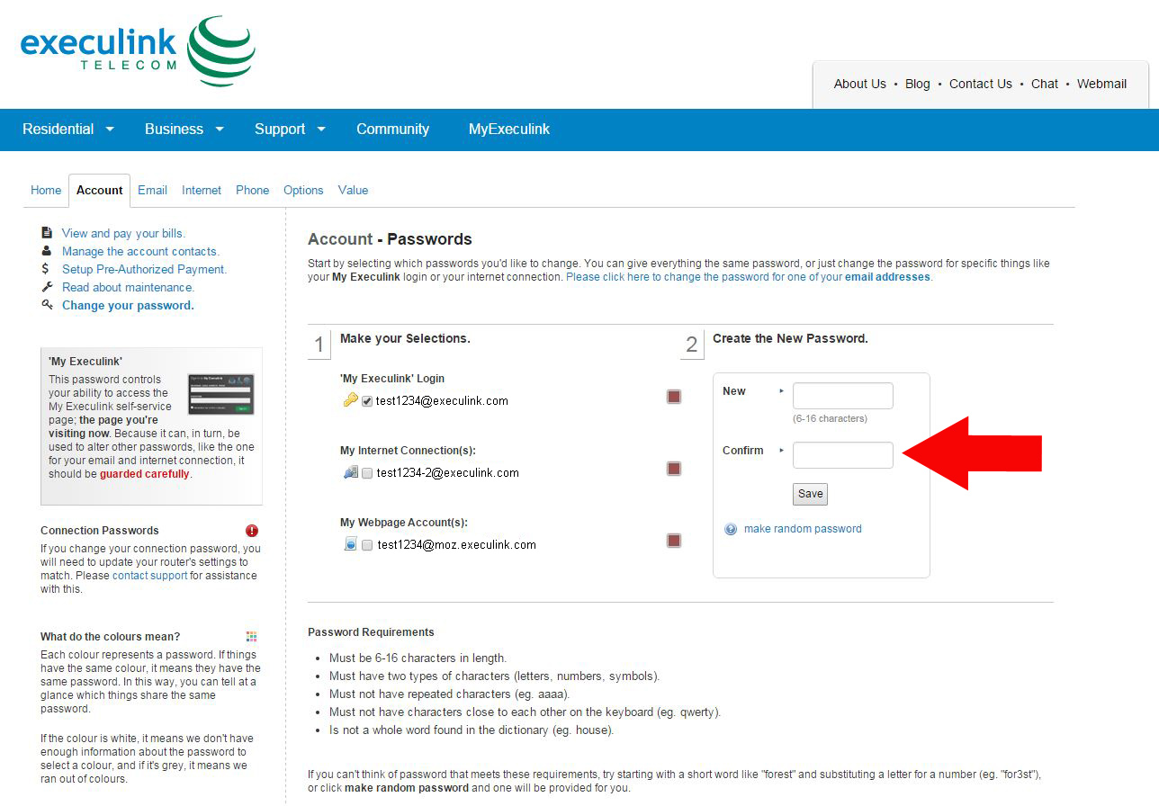This screenshot has width=1159, height=806.
Task: Switch to the Email tab
Action: pos(152,190)
